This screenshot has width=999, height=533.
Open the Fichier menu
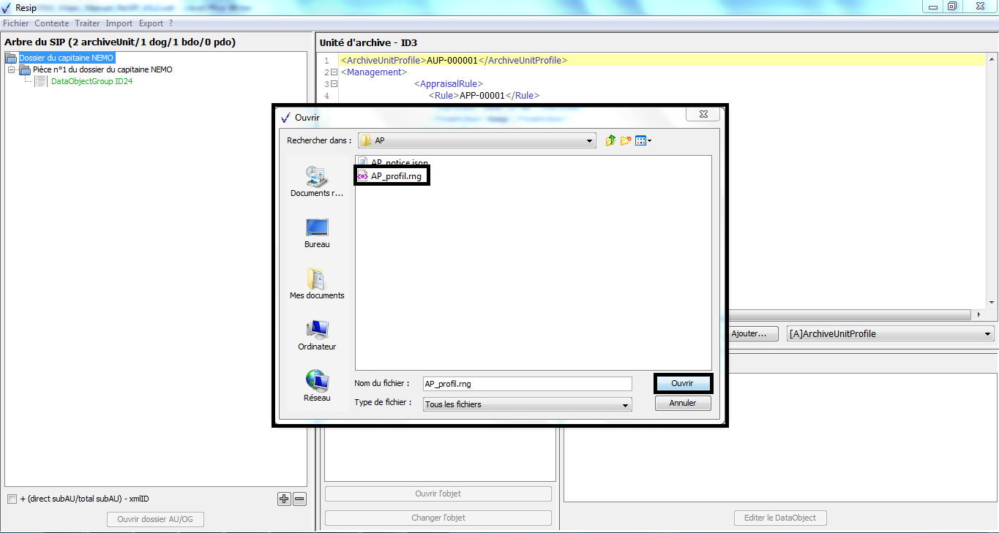pyautogui.click(x=15, y=23)
